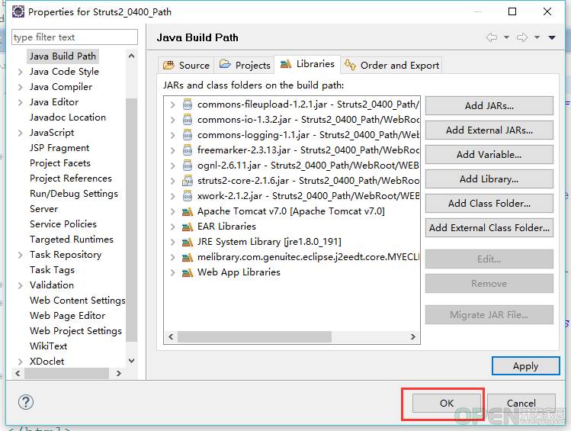Confirm with the OK button

click(x=447, y=403)
